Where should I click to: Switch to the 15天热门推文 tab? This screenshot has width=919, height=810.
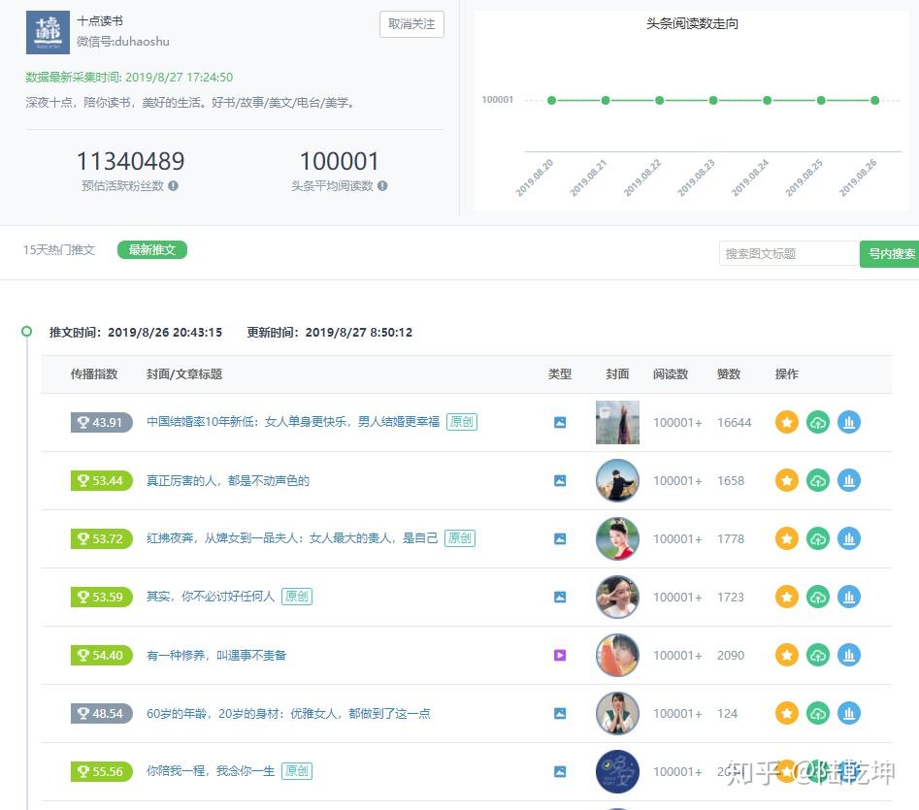tap(58, 250)
